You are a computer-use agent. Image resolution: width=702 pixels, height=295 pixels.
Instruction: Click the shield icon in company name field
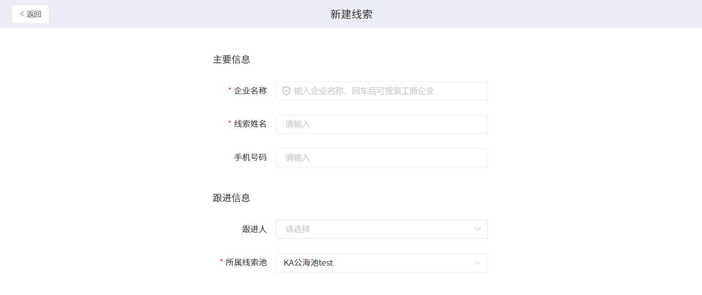pyautogui.click(x=286, y=91)
